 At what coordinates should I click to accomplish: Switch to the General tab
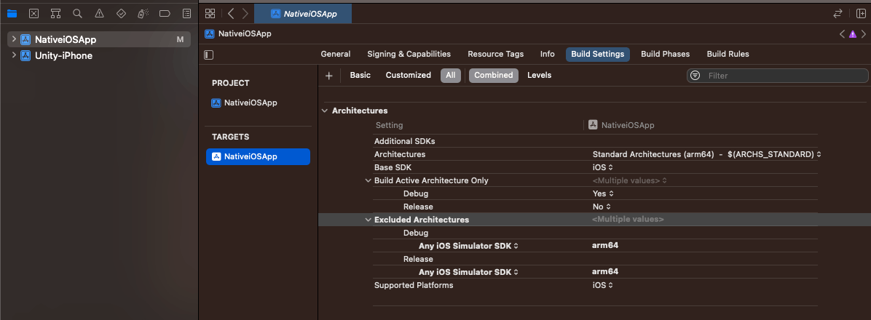coord(336,54)
